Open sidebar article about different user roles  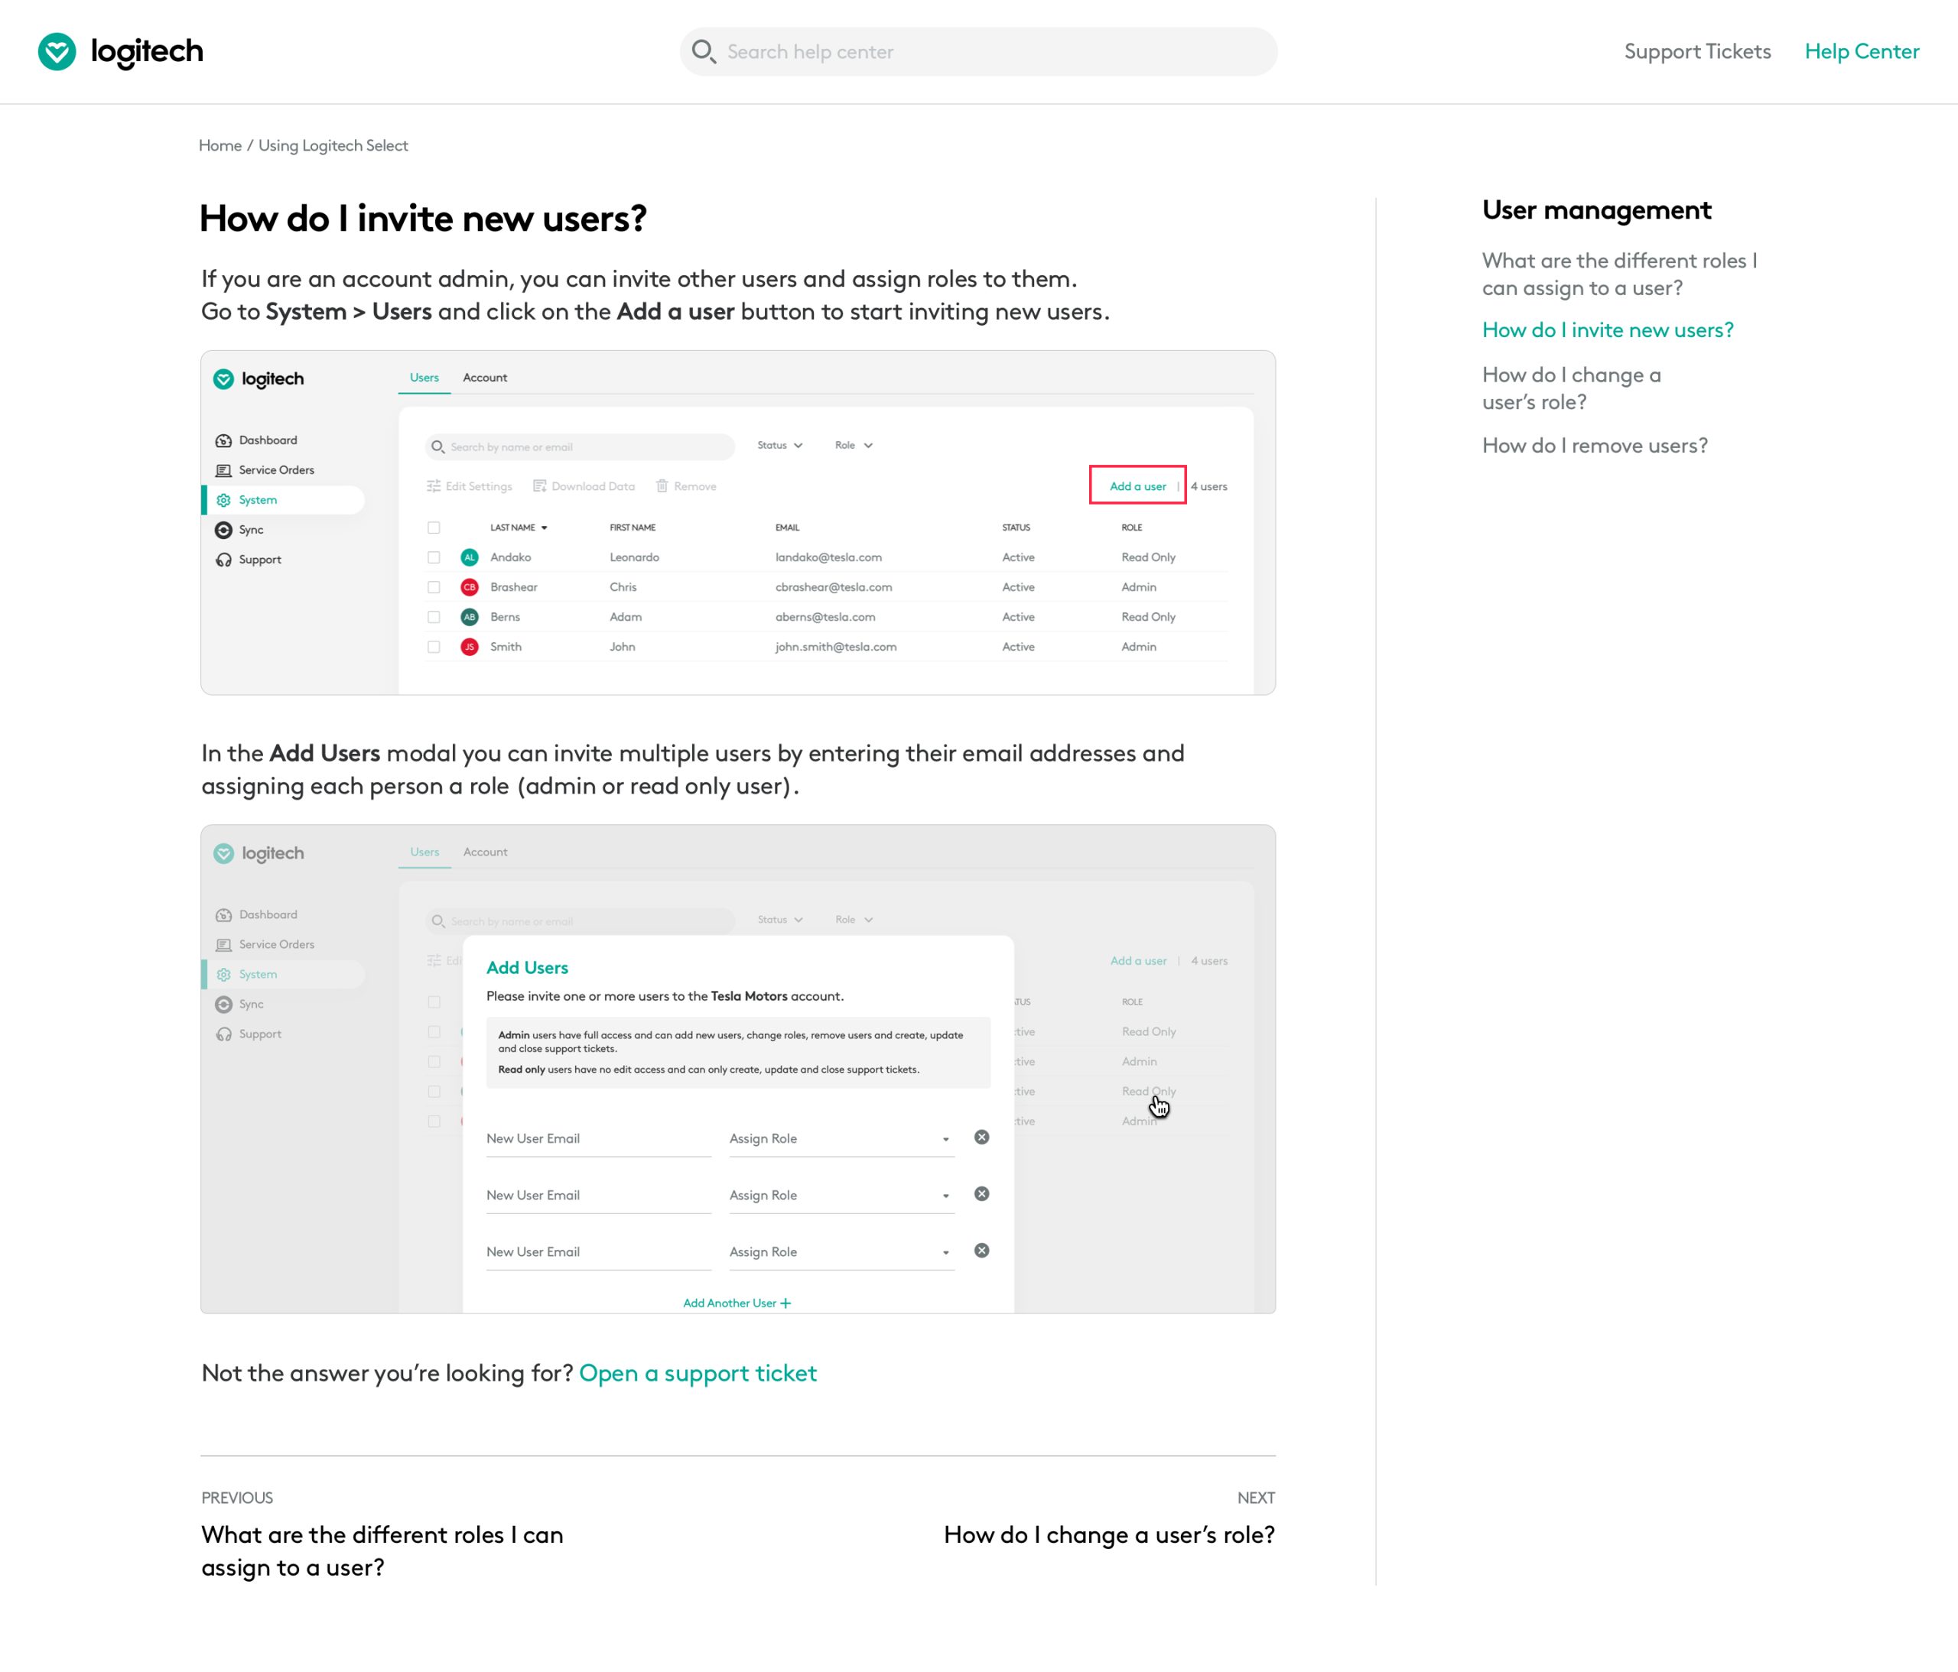[x=1620, y=274]
